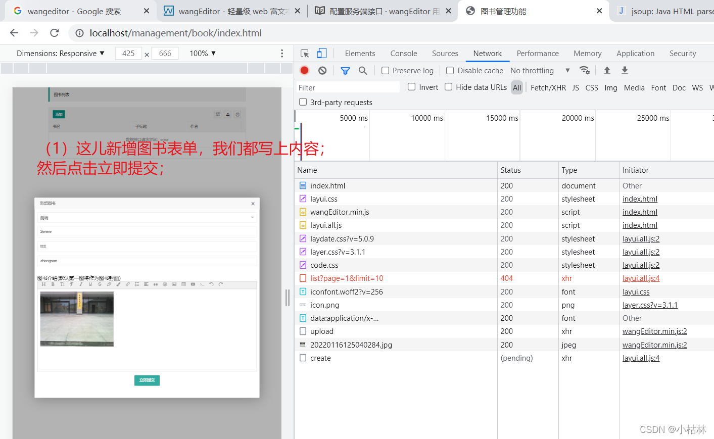This screenshot has height=439, width=714.
Task: Expand the category dropdown showing 前端
Action: pyautogui.click(x=147, y=217)
